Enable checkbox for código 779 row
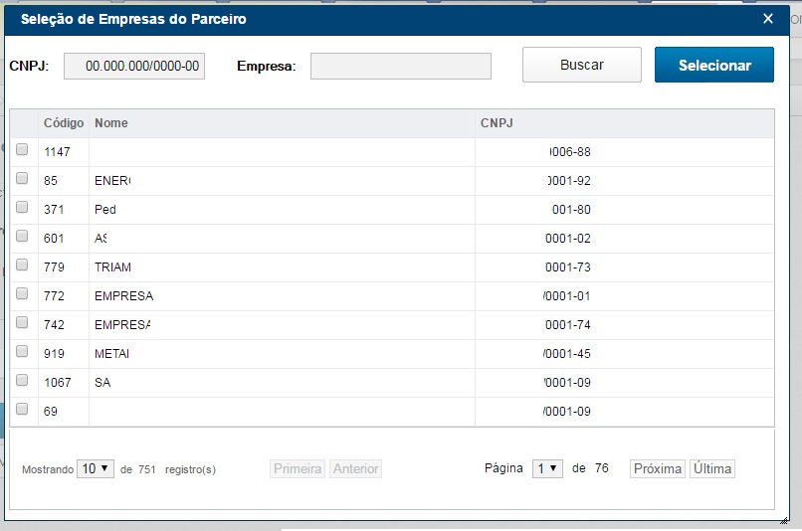 pyautogui.click(x=22, y=265)
